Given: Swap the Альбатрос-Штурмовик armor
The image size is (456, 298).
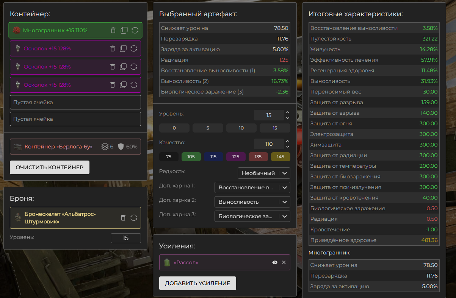Looking at the screenshot, I should point(134,218).
